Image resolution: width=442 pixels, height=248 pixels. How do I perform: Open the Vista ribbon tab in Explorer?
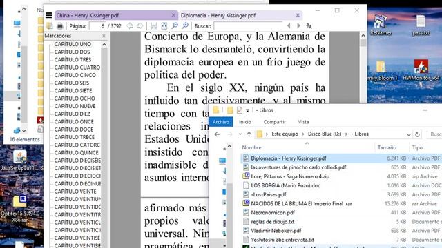click(x=303, y=122)
